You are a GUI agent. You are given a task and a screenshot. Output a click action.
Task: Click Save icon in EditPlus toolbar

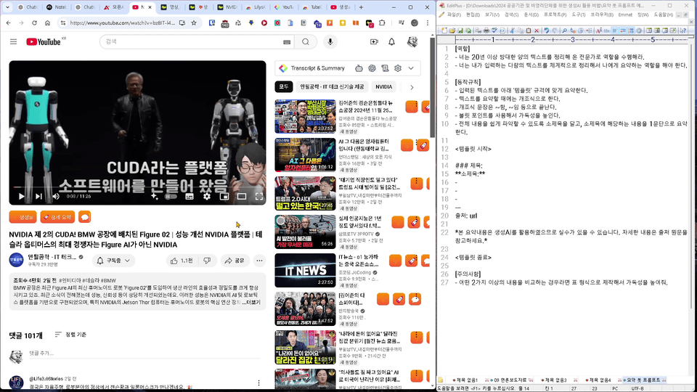tap(460, 30)
